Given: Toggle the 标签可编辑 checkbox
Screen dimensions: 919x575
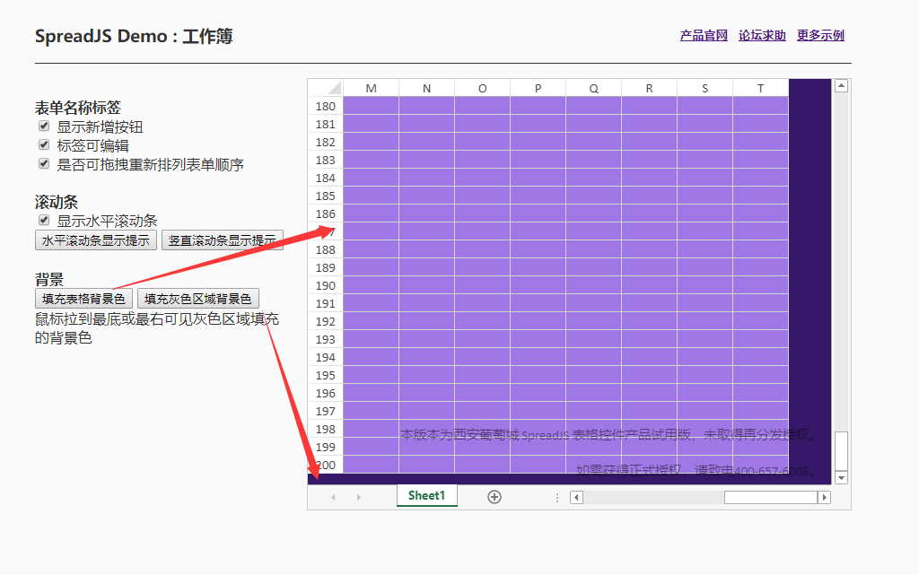Looking at the screenshot, I should pos(43,144).
